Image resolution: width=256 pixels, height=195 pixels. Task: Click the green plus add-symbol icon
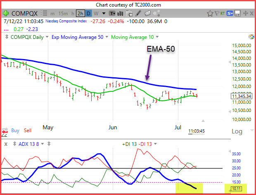pos(6,13)
